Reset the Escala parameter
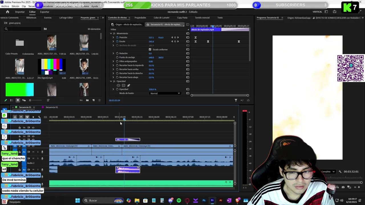This screenshot has width=365, height=205. (188, 41)
